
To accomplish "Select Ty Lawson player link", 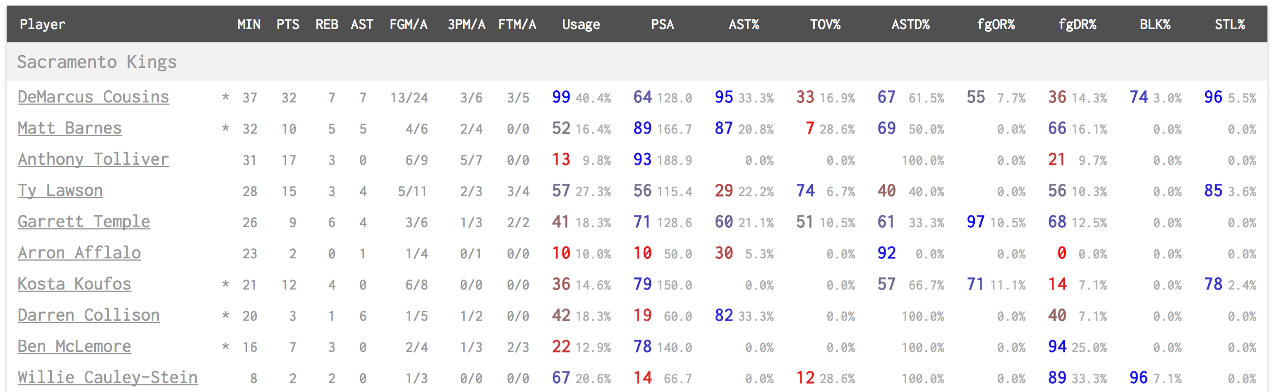I will click(60, 190).
